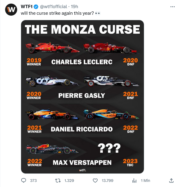This screenshot has height=187, width=180.
Task: Open The Monza Curse image
Action: pos(82,97)
